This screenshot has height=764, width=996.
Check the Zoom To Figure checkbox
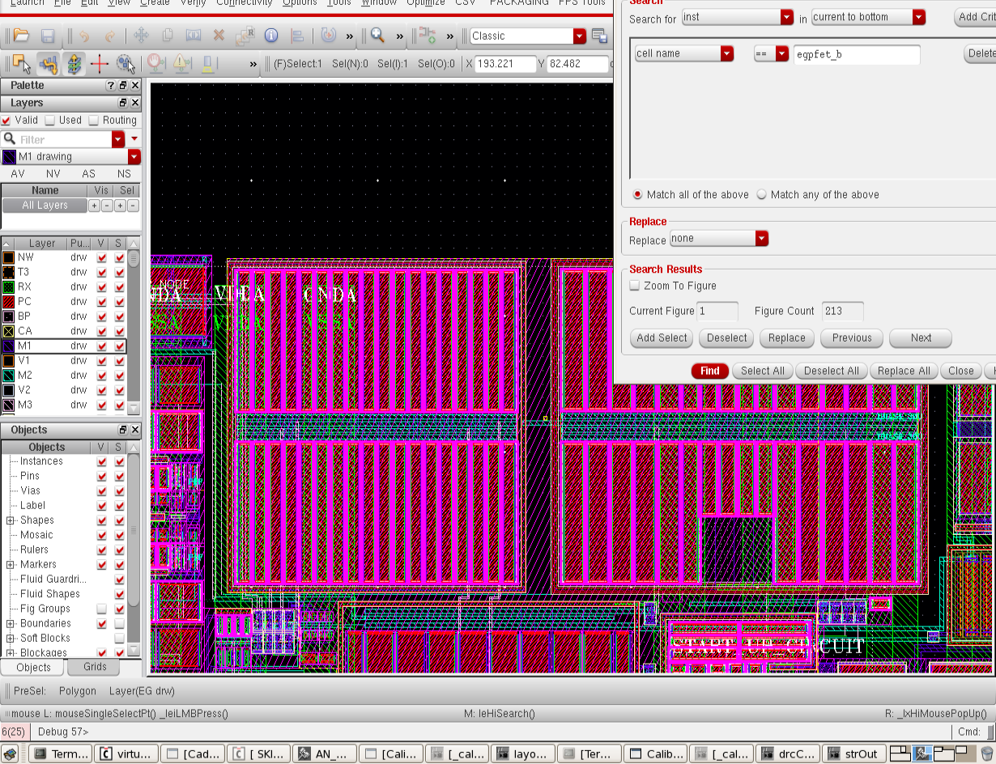(636, 286)
